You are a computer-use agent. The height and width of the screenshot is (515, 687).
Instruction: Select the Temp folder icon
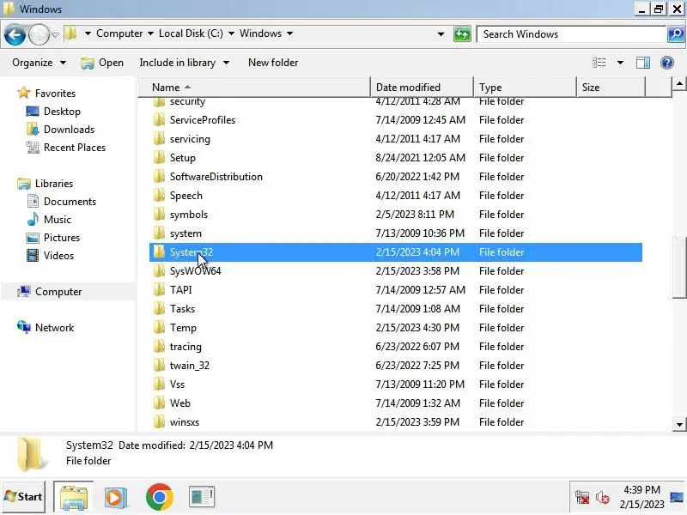(x=160, y=327)
